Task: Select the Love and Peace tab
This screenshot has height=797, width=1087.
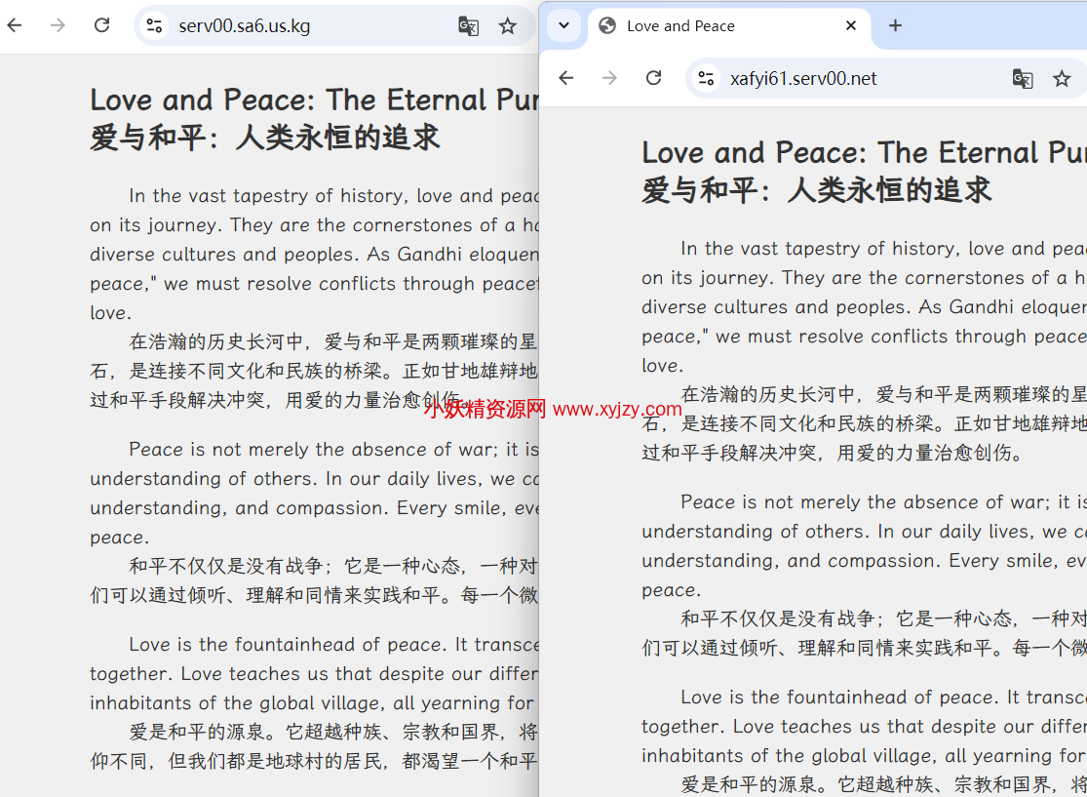Action: pyautogui.click(x=729, y=26)
